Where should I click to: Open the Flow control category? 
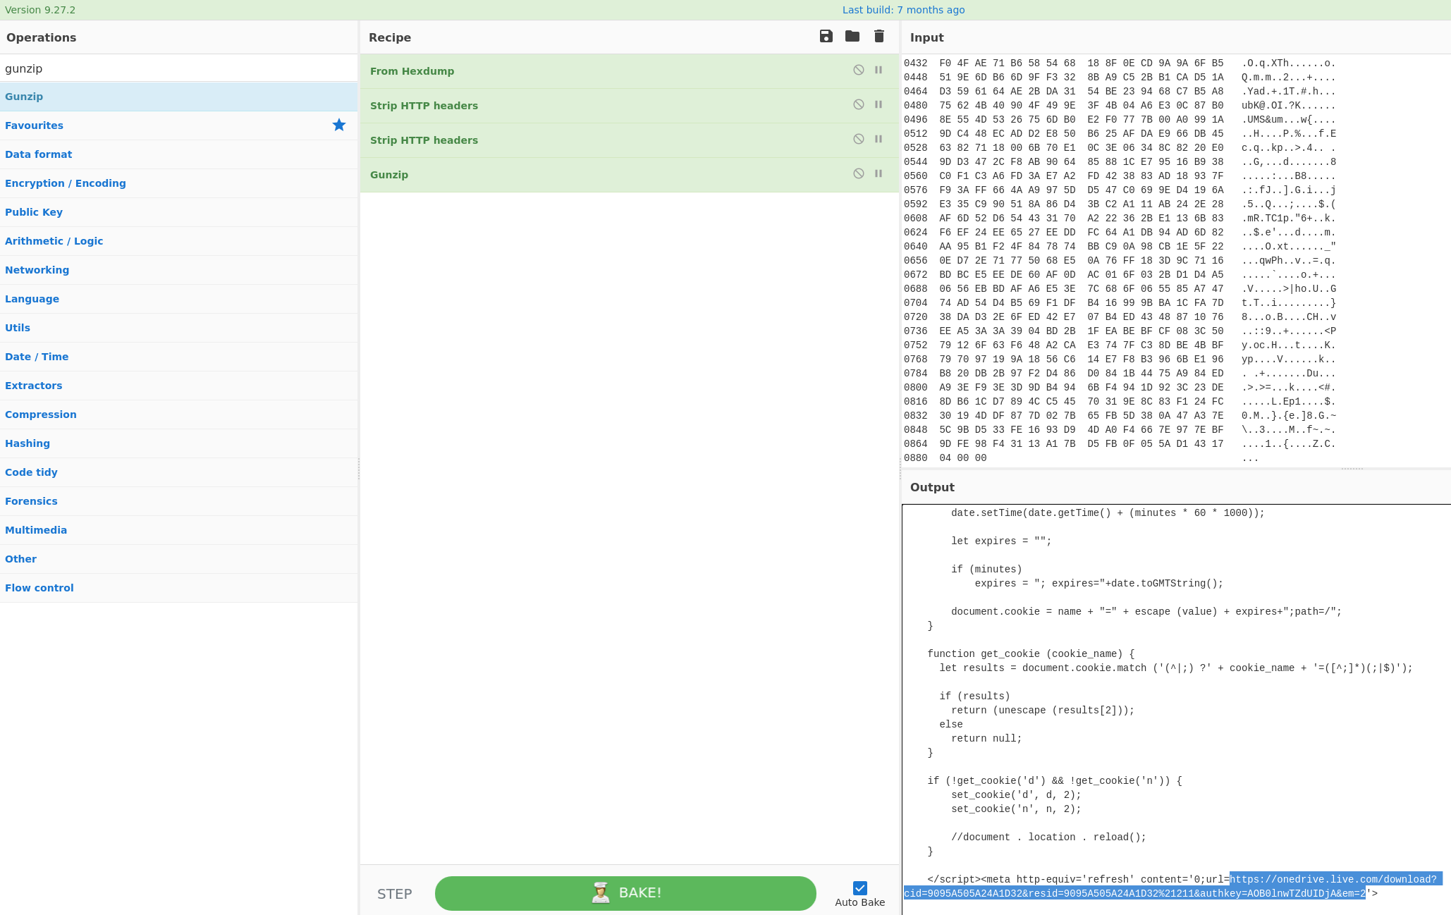[178, 588]
